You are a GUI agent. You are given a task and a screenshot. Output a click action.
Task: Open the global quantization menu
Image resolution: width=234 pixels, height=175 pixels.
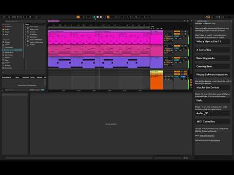coord(37,17)
